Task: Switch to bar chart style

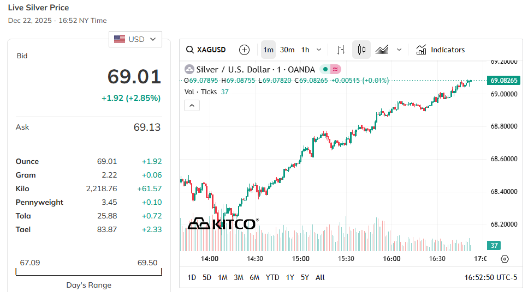Action: 341,50
